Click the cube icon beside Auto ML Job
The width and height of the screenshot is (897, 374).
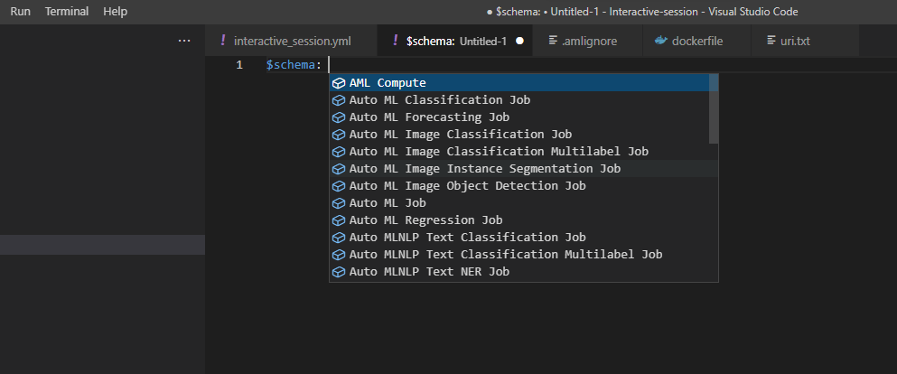(339, 203)
